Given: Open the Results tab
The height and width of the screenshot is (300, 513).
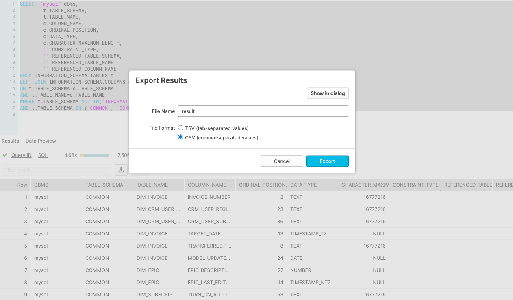Looking at the screenshot, I should coord(10,141).
